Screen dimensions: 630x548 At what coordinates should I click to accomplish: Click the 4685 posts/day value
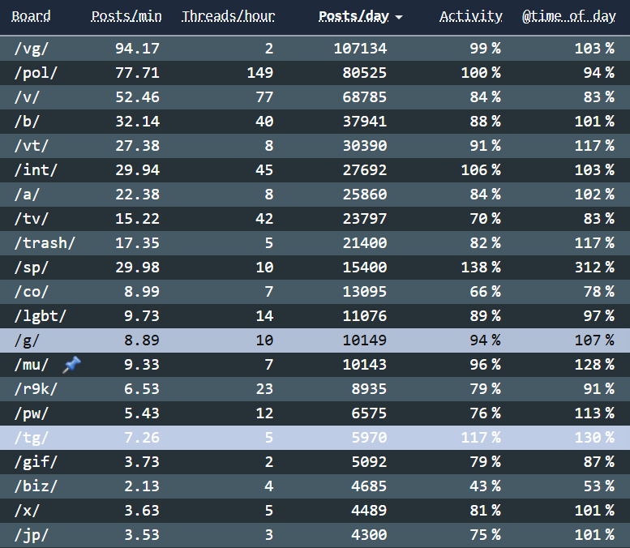[x=369, y=486]
